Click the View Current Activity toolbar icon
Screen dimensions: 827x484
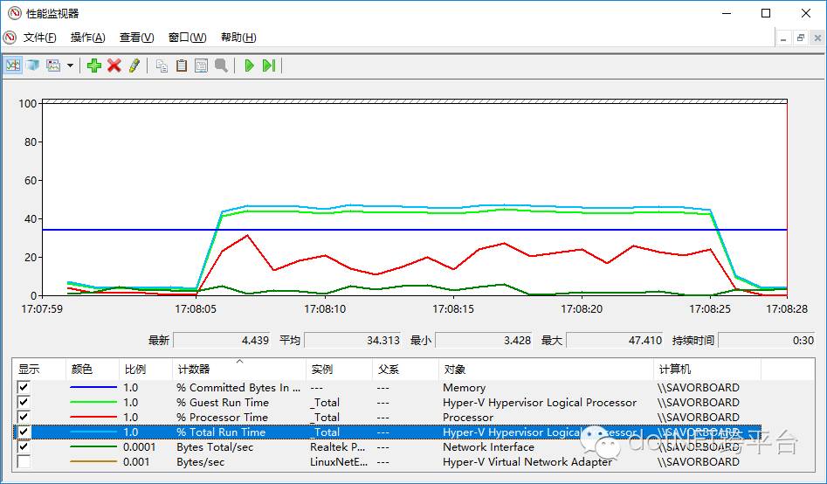point(13,66)
